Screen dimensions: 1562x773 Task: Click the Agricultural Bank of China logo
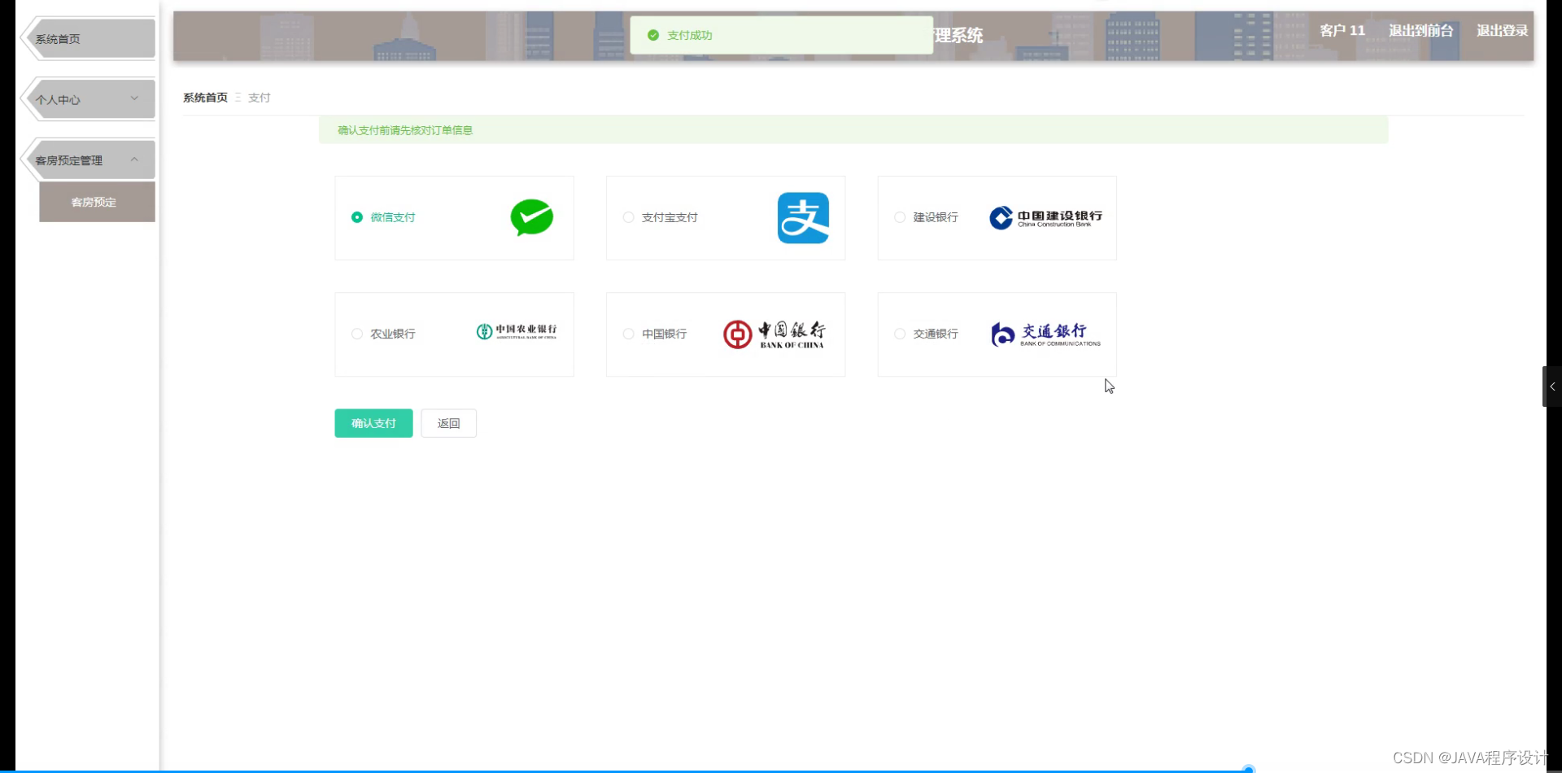coord(517,331)
